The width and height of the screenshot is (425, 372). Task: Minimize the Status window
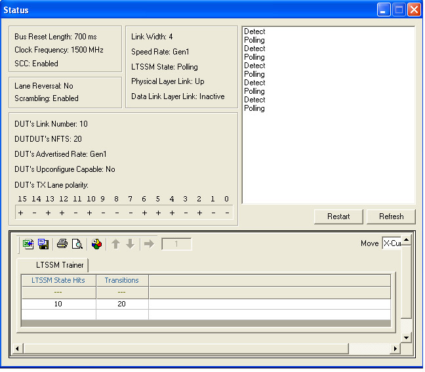(x=384, y=10)
